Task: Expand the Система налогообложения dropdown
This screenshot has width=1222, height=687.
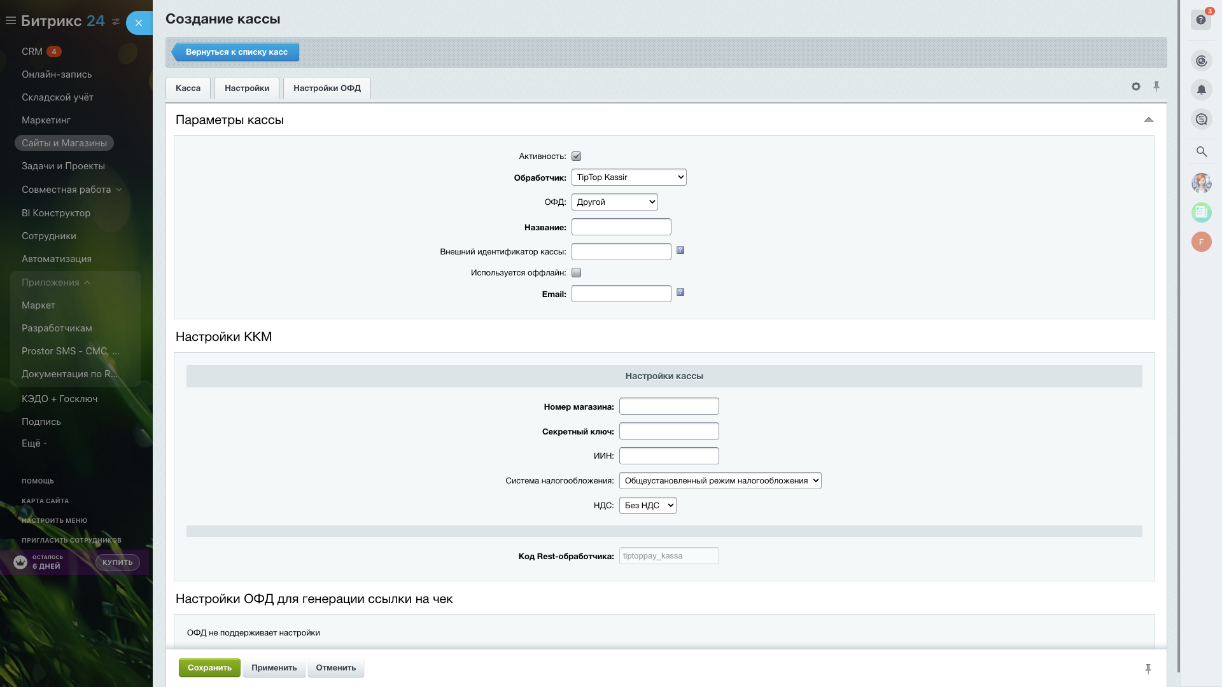Action: pyautogui.click(x=720, y=481)
